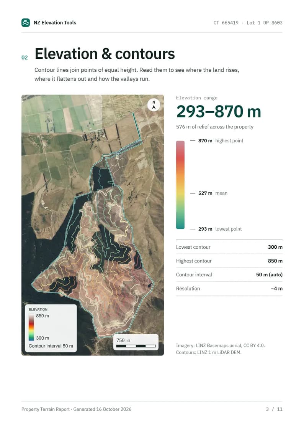304x431 pixels.
Task: Click 'Lowest contour' row value 300 m
Action: (275, 247)
